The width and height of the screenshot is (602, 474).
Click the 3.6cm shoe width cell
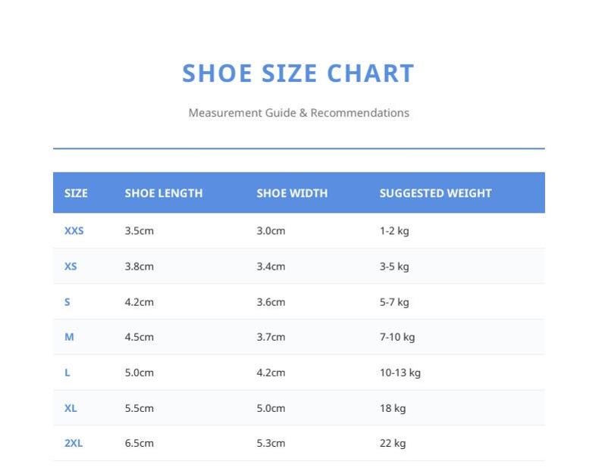271,302
